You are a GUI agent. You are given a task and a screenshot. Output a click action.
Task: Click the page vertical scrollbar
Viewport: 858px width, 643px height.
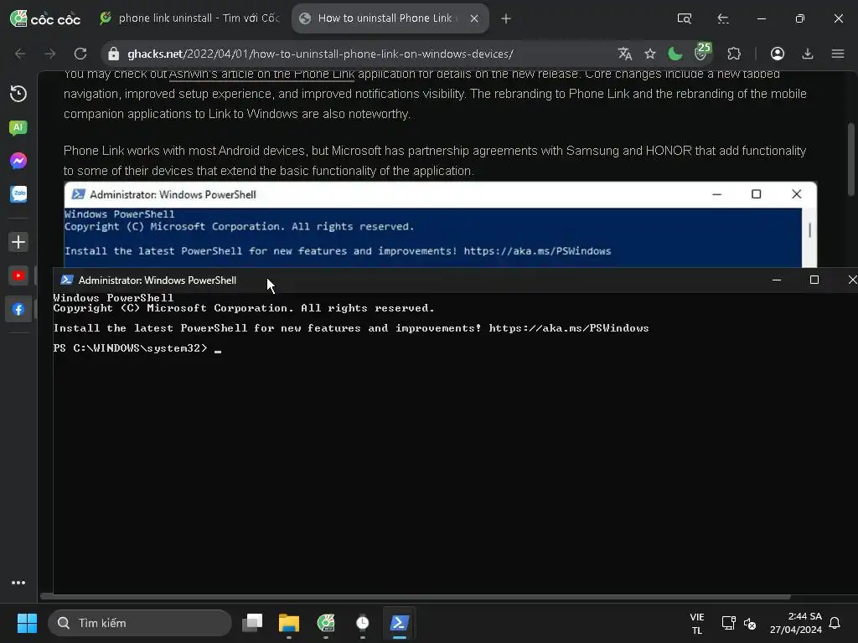[851, 159]
